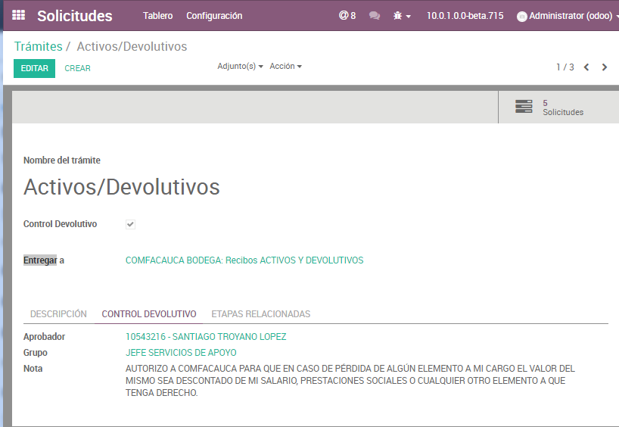Expand the Acción dropdown
Screen dimensions: 619x427
coord(285,67)
